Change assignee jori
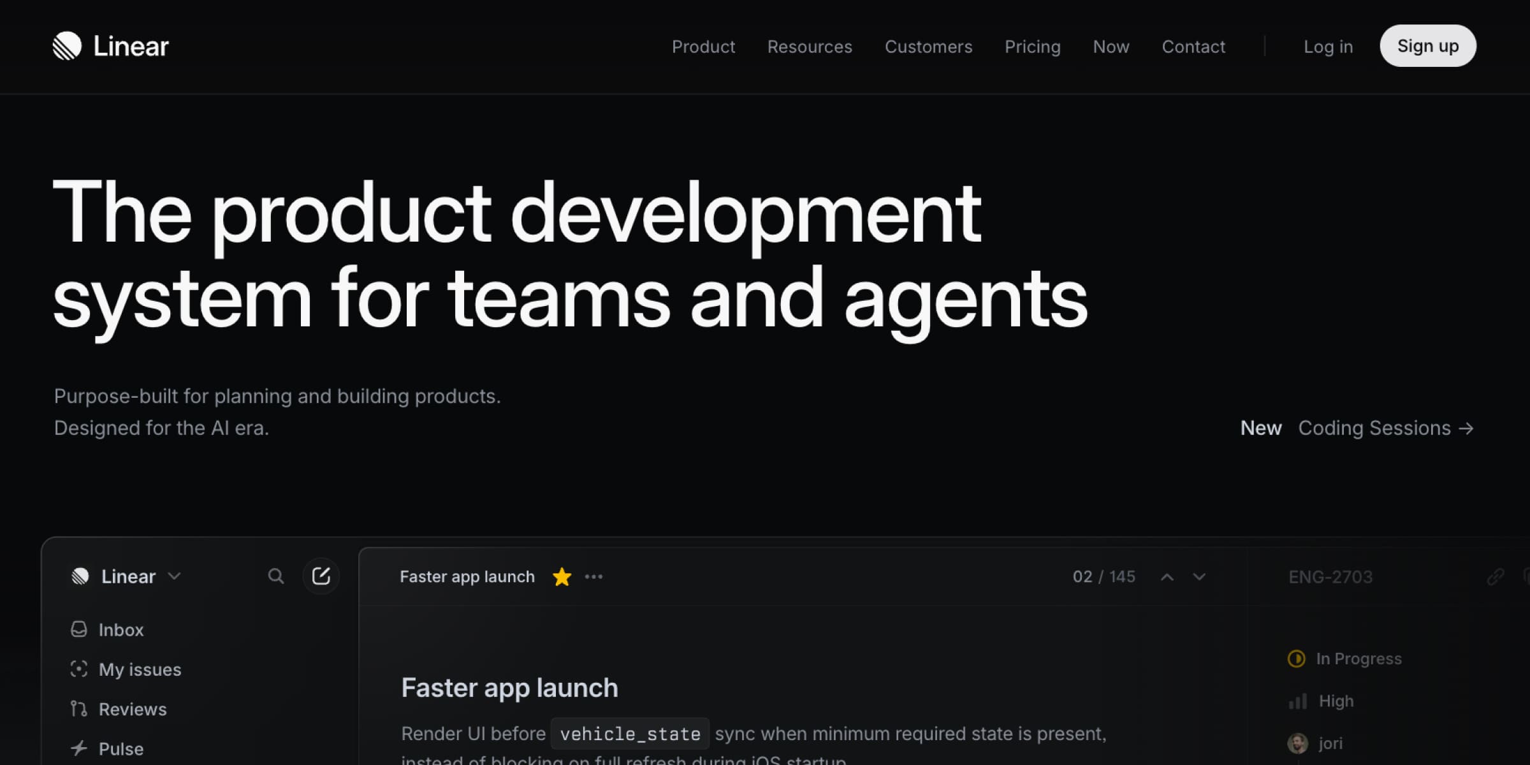 pyautogui.click(x=1315, y=743)
